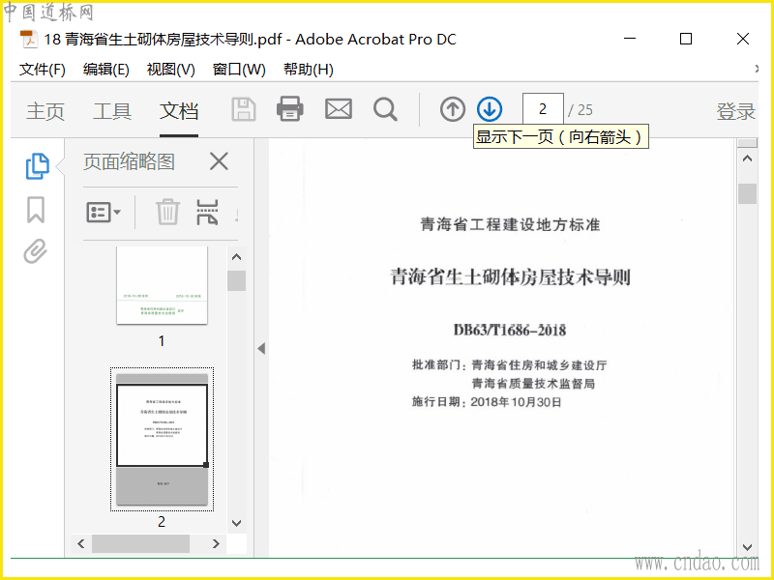Click document scroll down arrow
Image resolution: width=774 pixels, height=580 pixels.
[x=747, y=547]
